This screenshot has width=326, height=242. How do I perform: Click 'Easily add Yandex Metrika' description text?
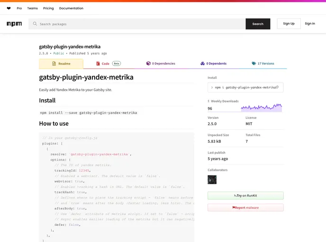point(75,90)
